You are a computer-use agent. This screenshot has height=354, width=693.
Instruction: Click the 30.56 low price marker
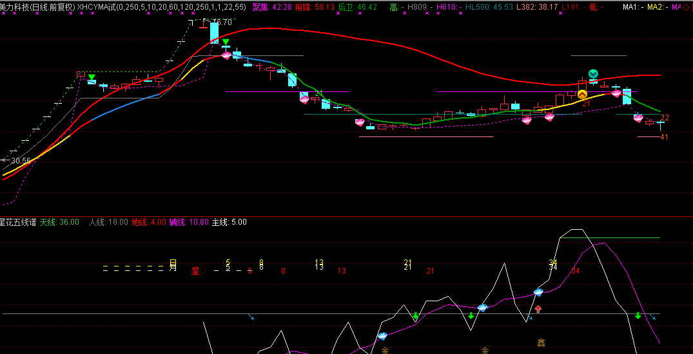pyautogui.click(x=21, y=160)
